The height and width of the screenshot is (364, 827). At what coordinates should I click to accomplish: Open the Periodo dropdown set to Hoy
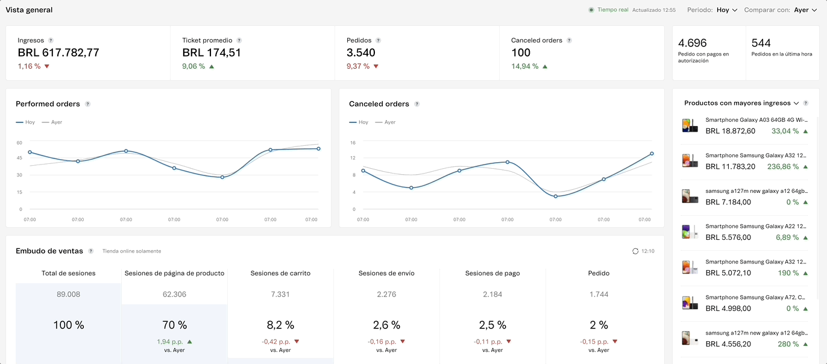pos(727,10)
